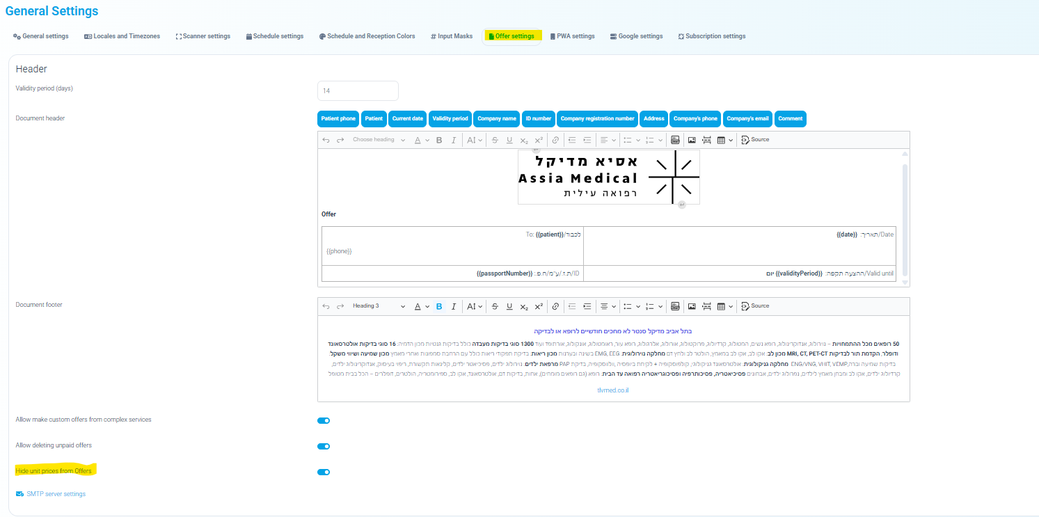
Task: Insert a link in the document header editor
Action: (555, 140)
